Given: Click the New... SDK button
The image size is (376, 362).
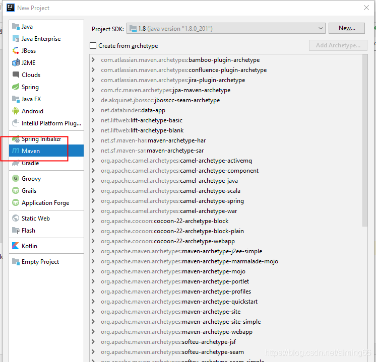Looking at the screenshot, I should (347, 28).
